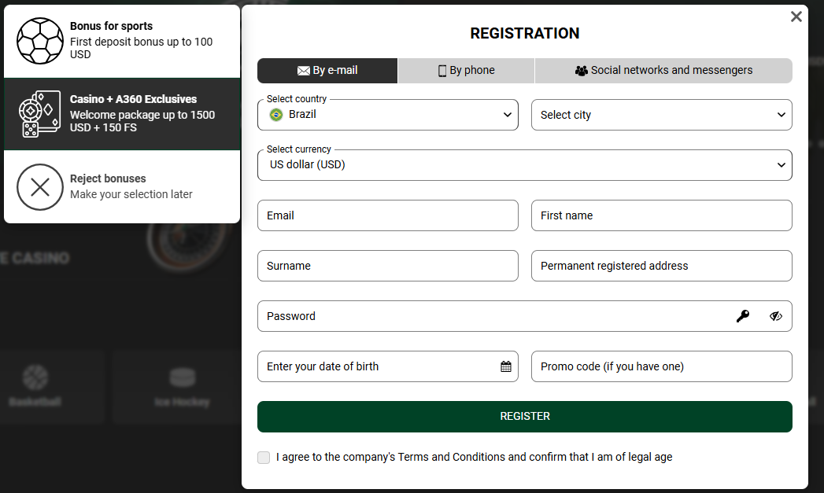The height and width of the screenshot is (493, 824).
Task: Click the X icon to reject bonuses
Action: (x=40, y=187)
